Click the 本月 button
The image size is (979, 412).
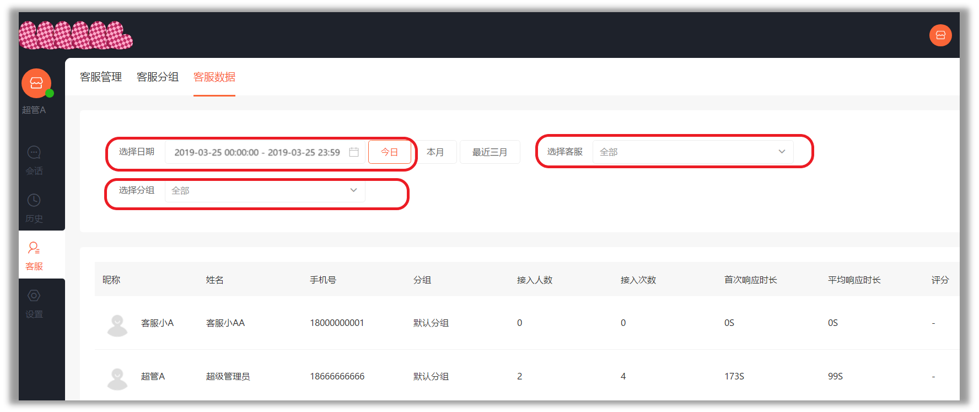pyautogui.click(x=435, y=152)
